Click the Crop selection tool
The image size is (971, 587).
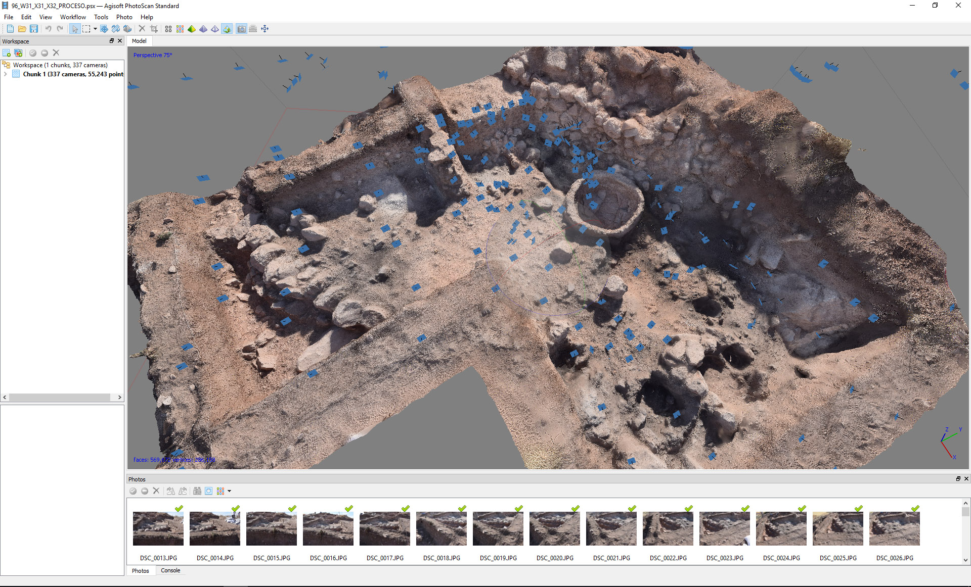(154, 29)
